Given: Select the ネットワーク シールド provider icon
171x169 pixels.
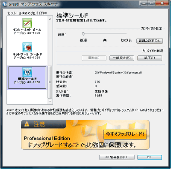Looking at the screenshot, I should pos(27,47).
